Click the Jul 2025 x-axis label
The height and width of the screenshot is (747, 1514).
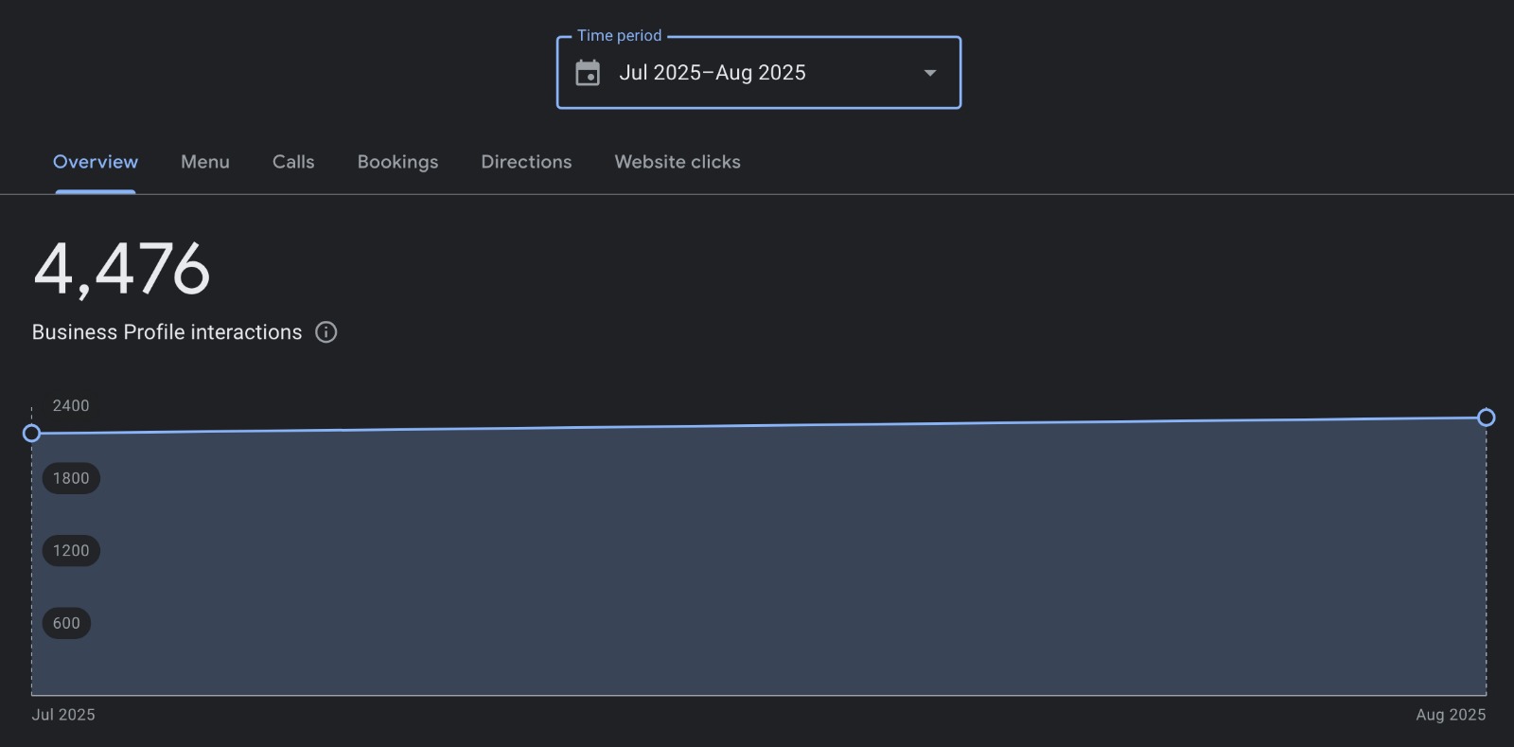pos(63,715)
